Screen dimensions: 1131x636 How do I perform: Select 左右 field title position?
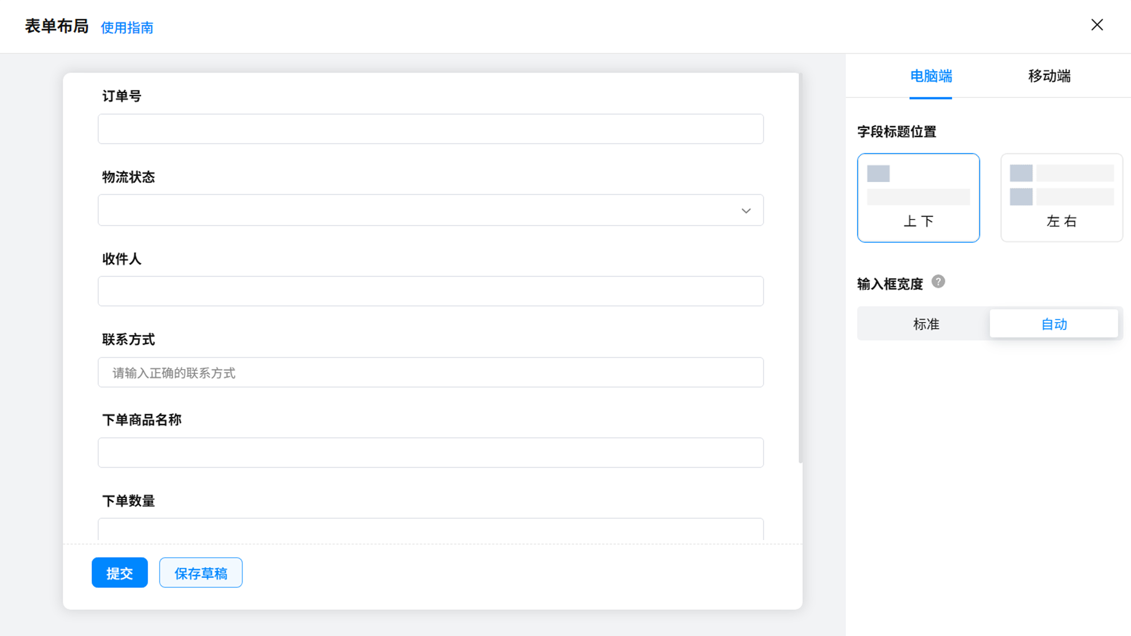1061,198
